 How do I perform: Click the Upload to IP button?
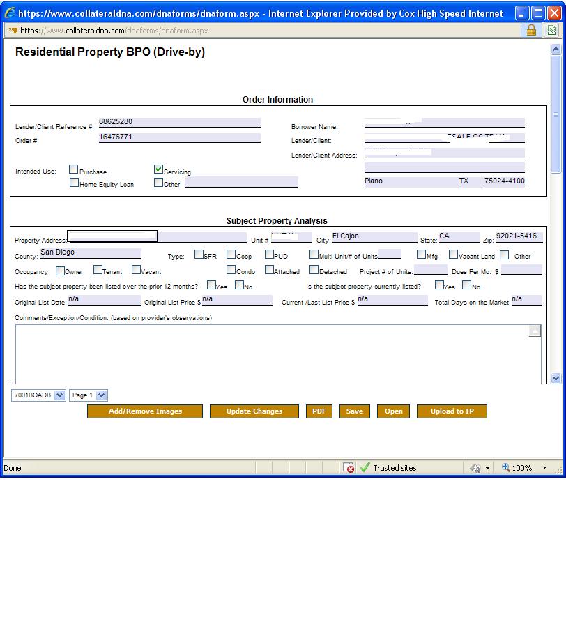(452, 411)
